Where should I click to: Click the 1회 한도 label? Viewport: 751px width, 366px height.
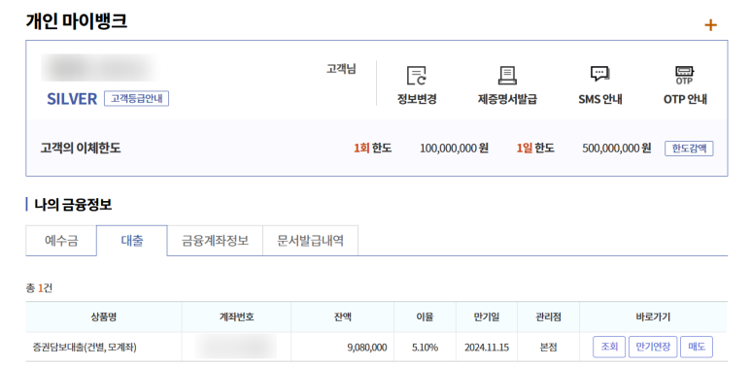click(373, 149)
